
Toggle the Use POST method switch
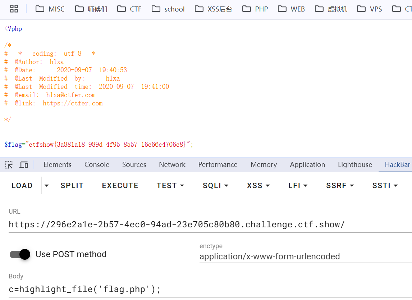pos(20,254)
